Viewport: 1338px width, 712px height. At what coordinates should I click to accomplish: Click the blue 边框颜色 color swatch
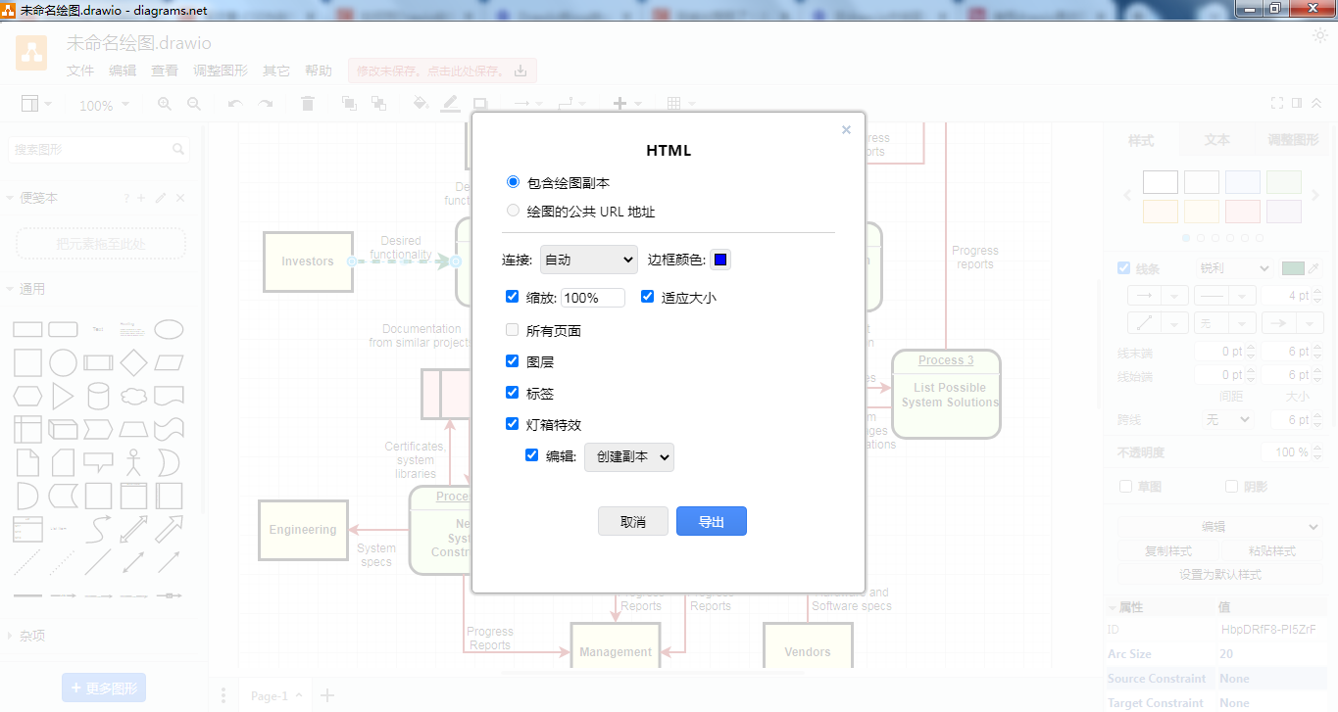pyautogui.click(x=720, y=258)
